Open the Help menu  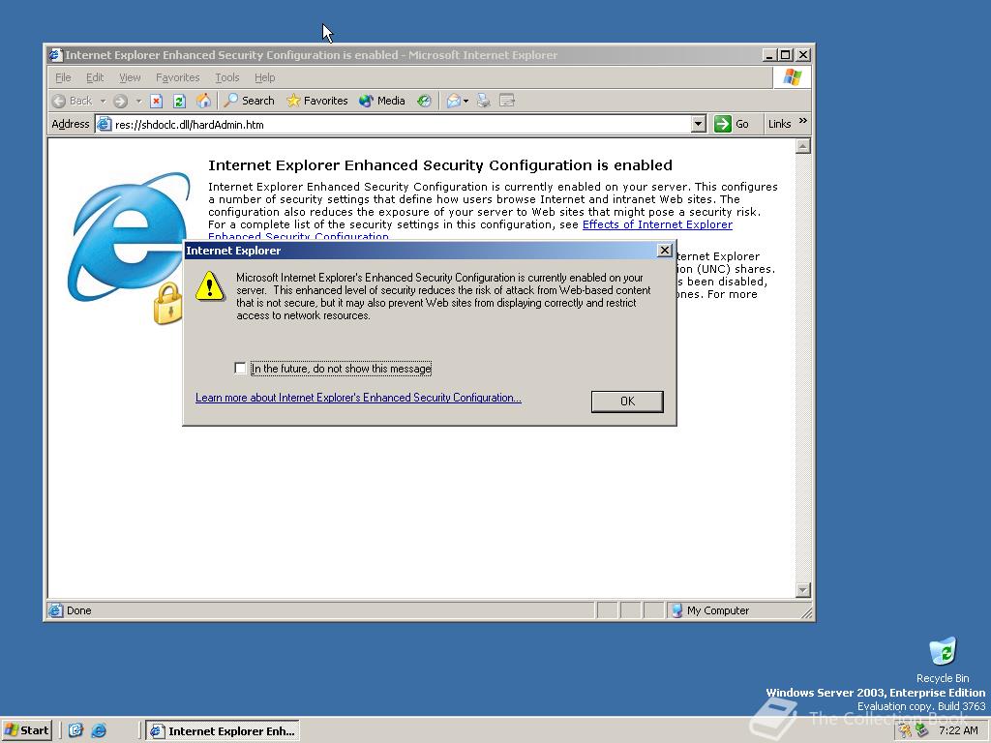point(265,77)
